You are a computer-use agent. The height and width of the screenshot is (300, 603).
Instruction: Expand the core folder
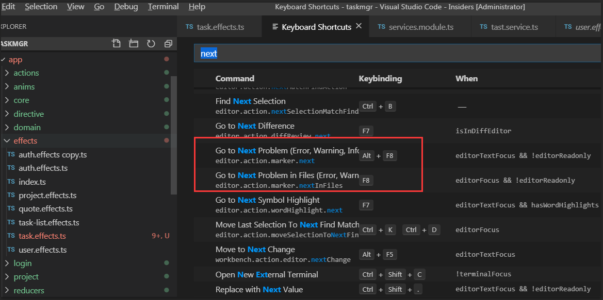click(x=7, y=100)
